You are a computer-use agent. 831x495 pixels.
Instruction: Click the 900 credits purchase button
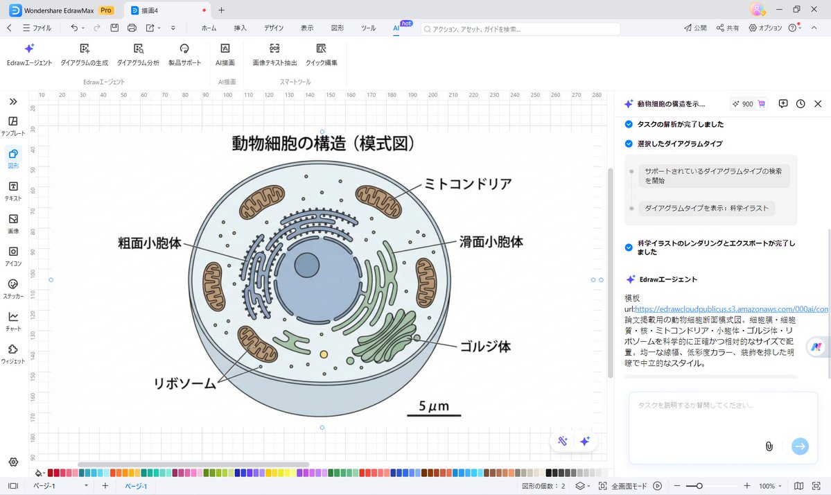click(x=747, y=103)
